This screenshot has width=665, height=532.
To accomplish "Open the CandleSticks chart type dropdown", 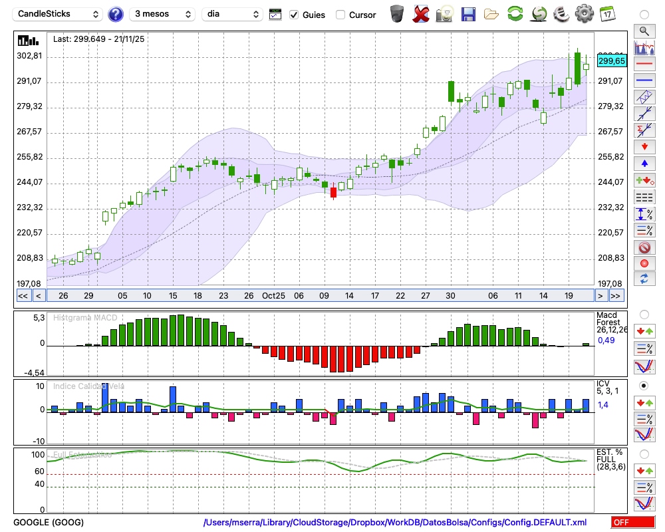I will point(59,14).
